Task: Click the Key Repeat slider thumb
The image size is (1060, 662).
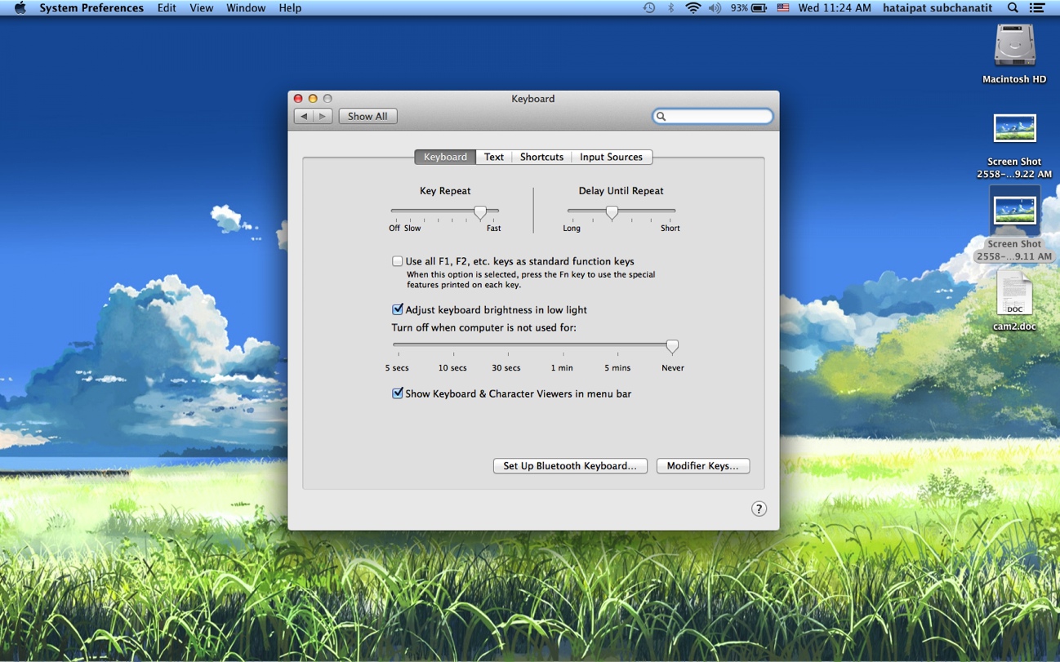Action: click(481, 212)
